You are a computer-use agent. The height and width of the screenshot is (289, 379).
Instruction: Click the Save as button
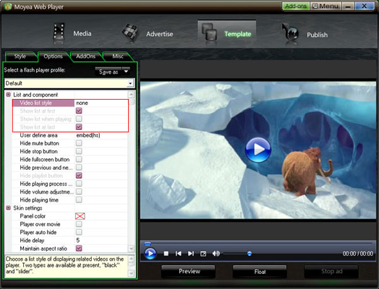click(x=109, y=72)
